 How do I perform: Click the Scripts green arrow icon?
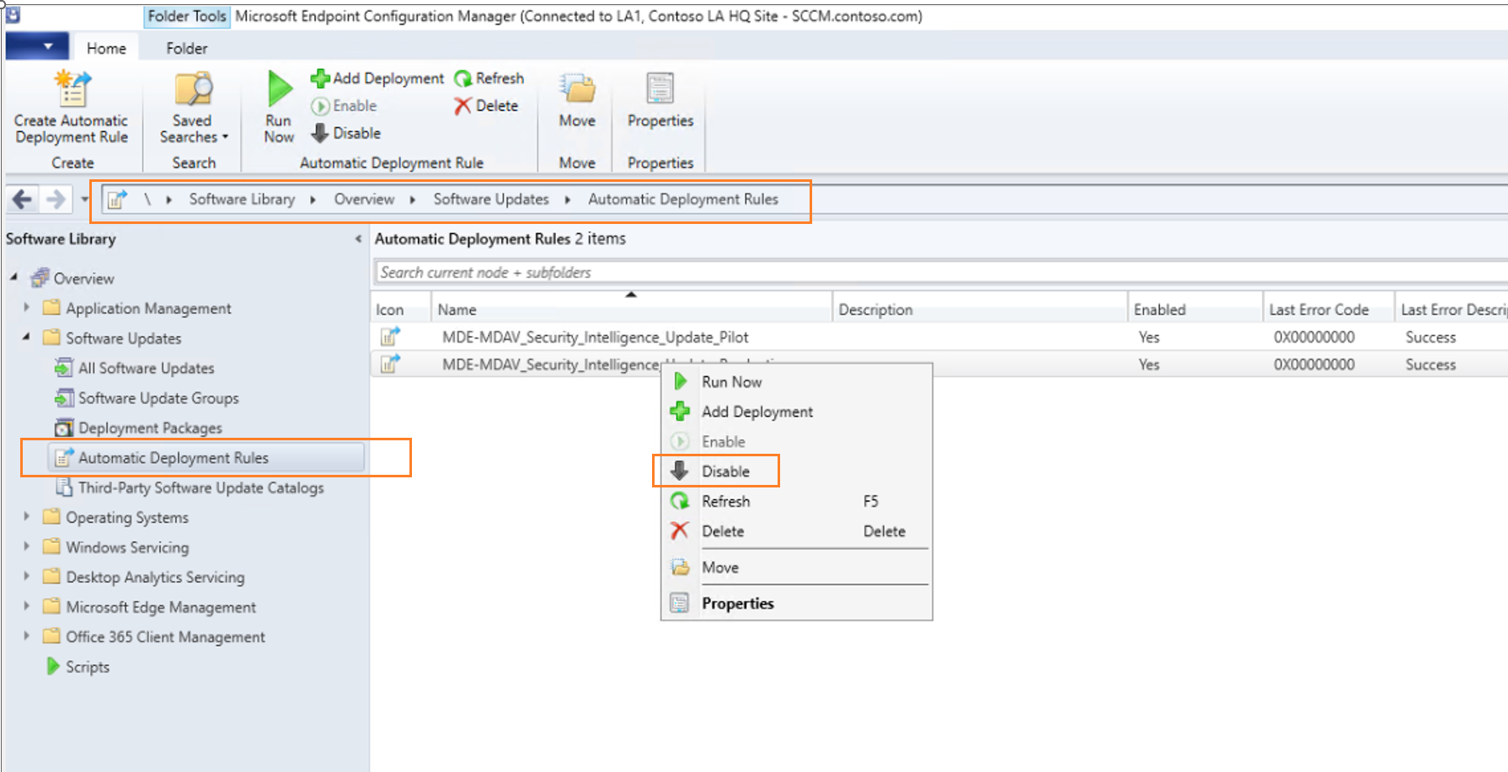click(x=52, y=667)
